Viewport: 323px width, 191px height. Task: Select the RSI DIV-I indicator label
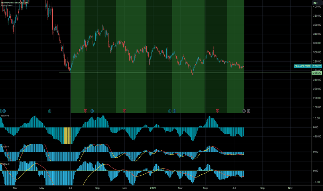click(5, 116)
